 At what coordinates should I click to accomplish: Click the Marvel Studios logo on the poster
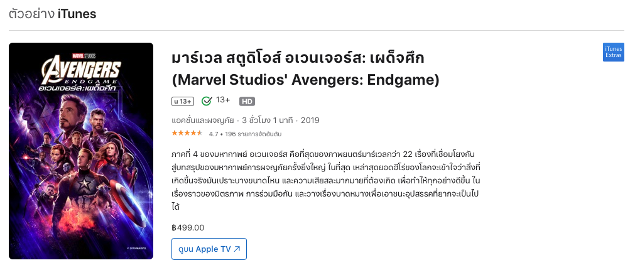(82, 53)
